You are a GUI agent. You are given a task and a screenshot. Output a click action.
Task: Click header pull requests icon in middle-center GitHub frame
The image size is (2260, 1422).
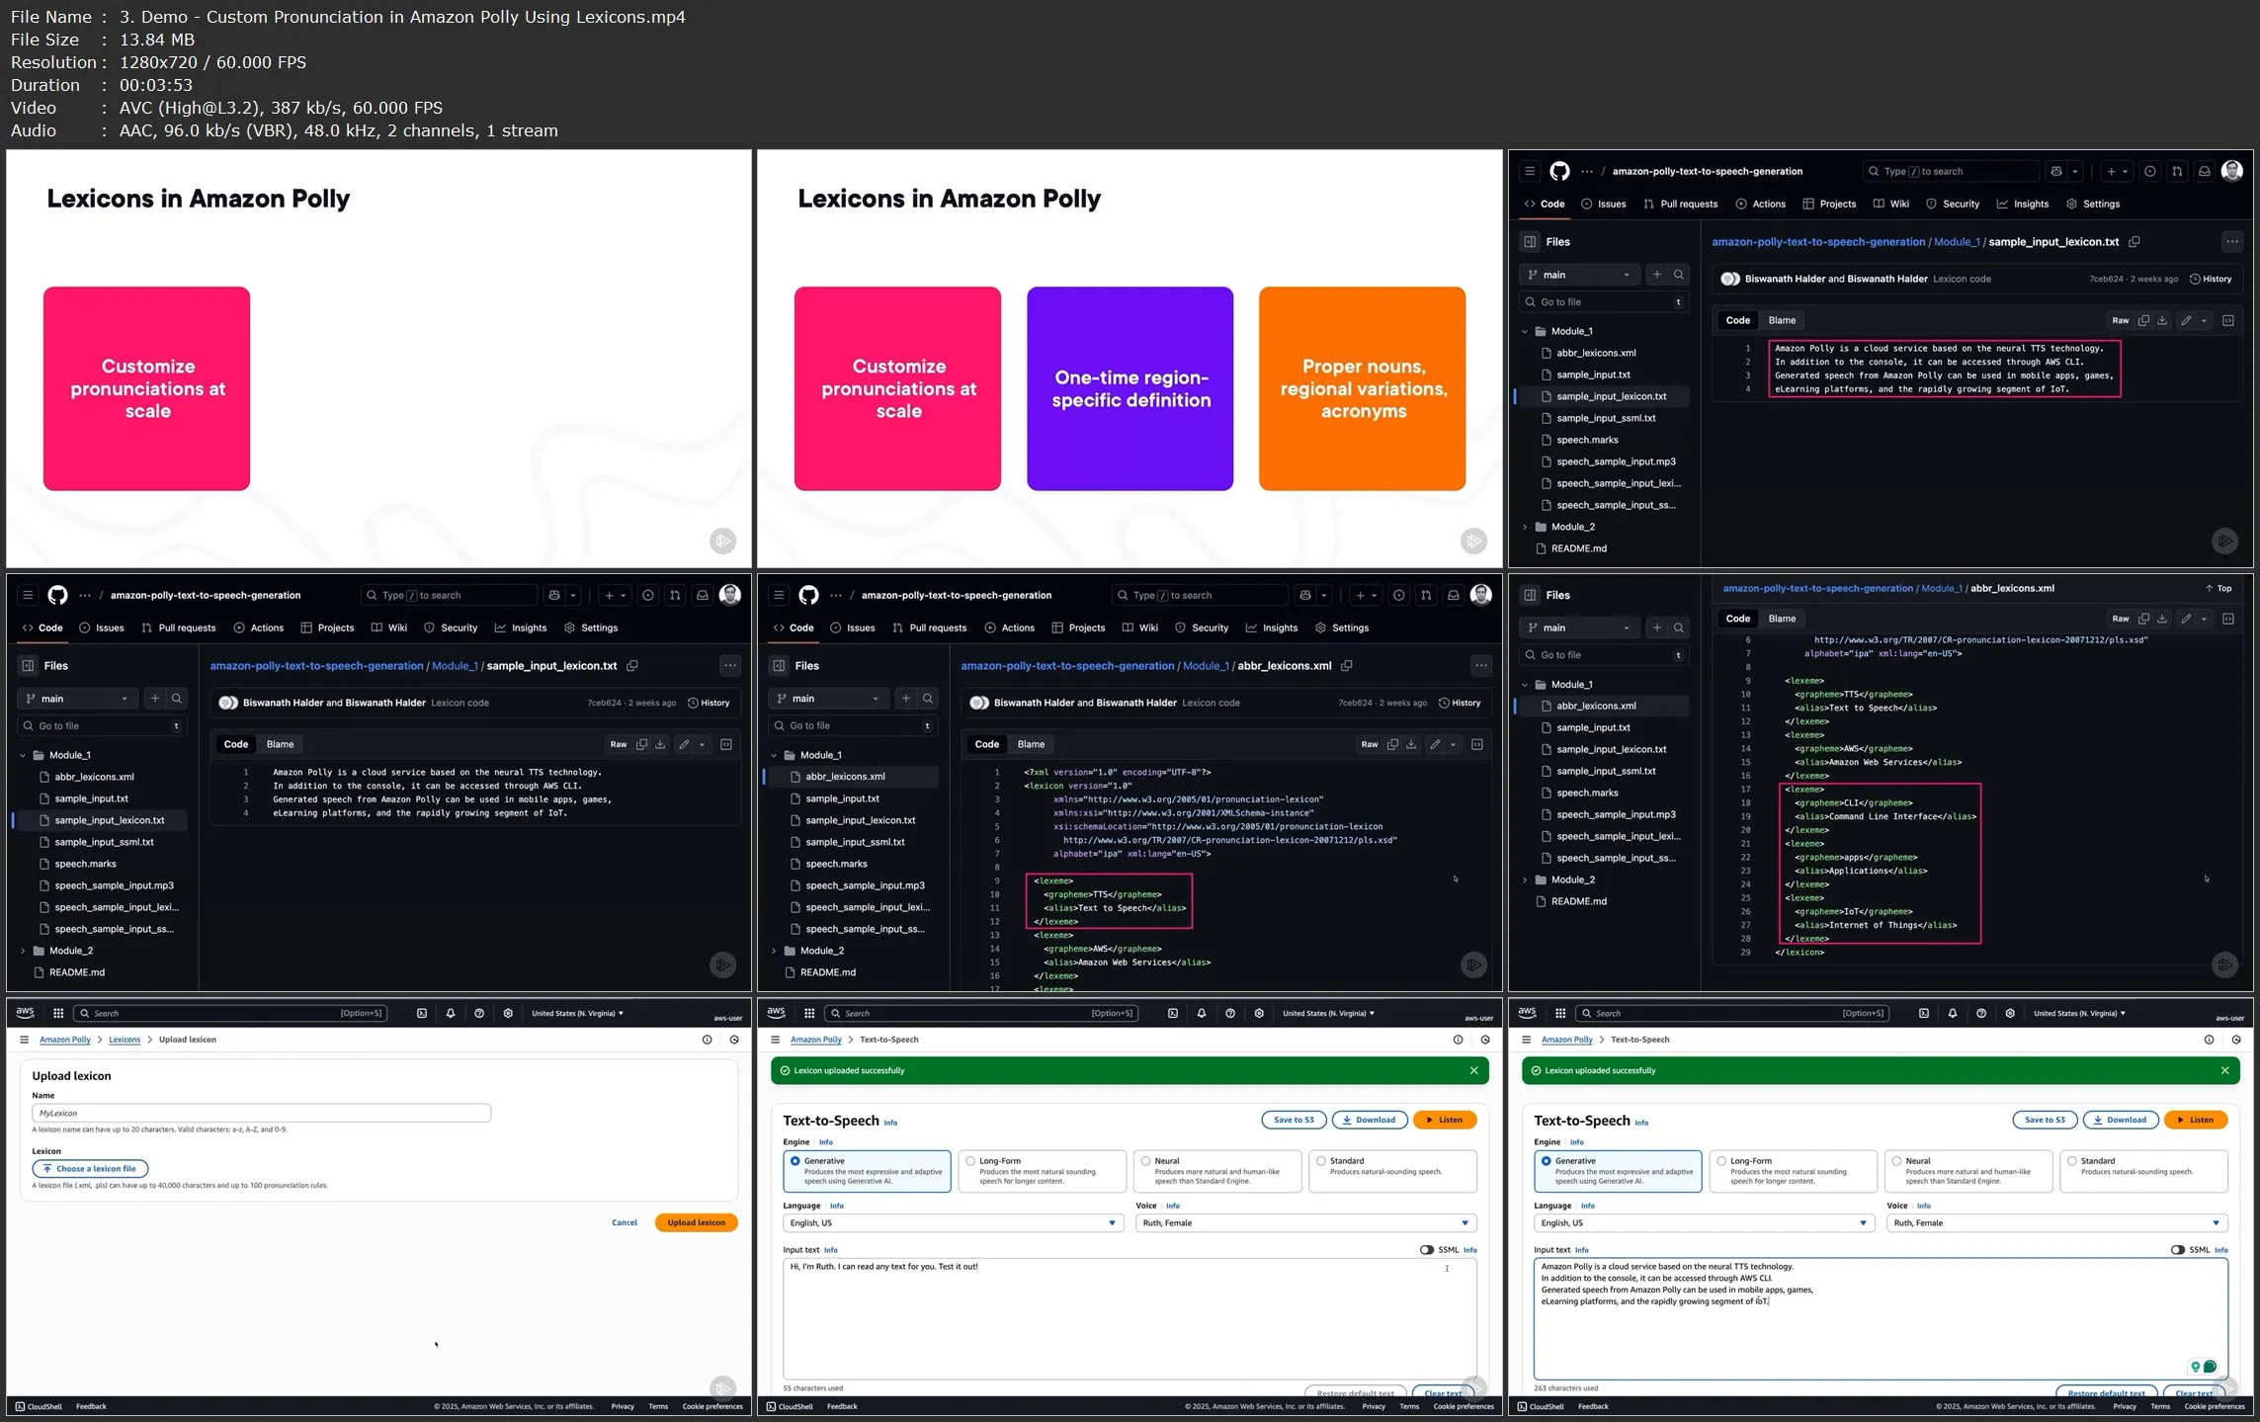1426,595
